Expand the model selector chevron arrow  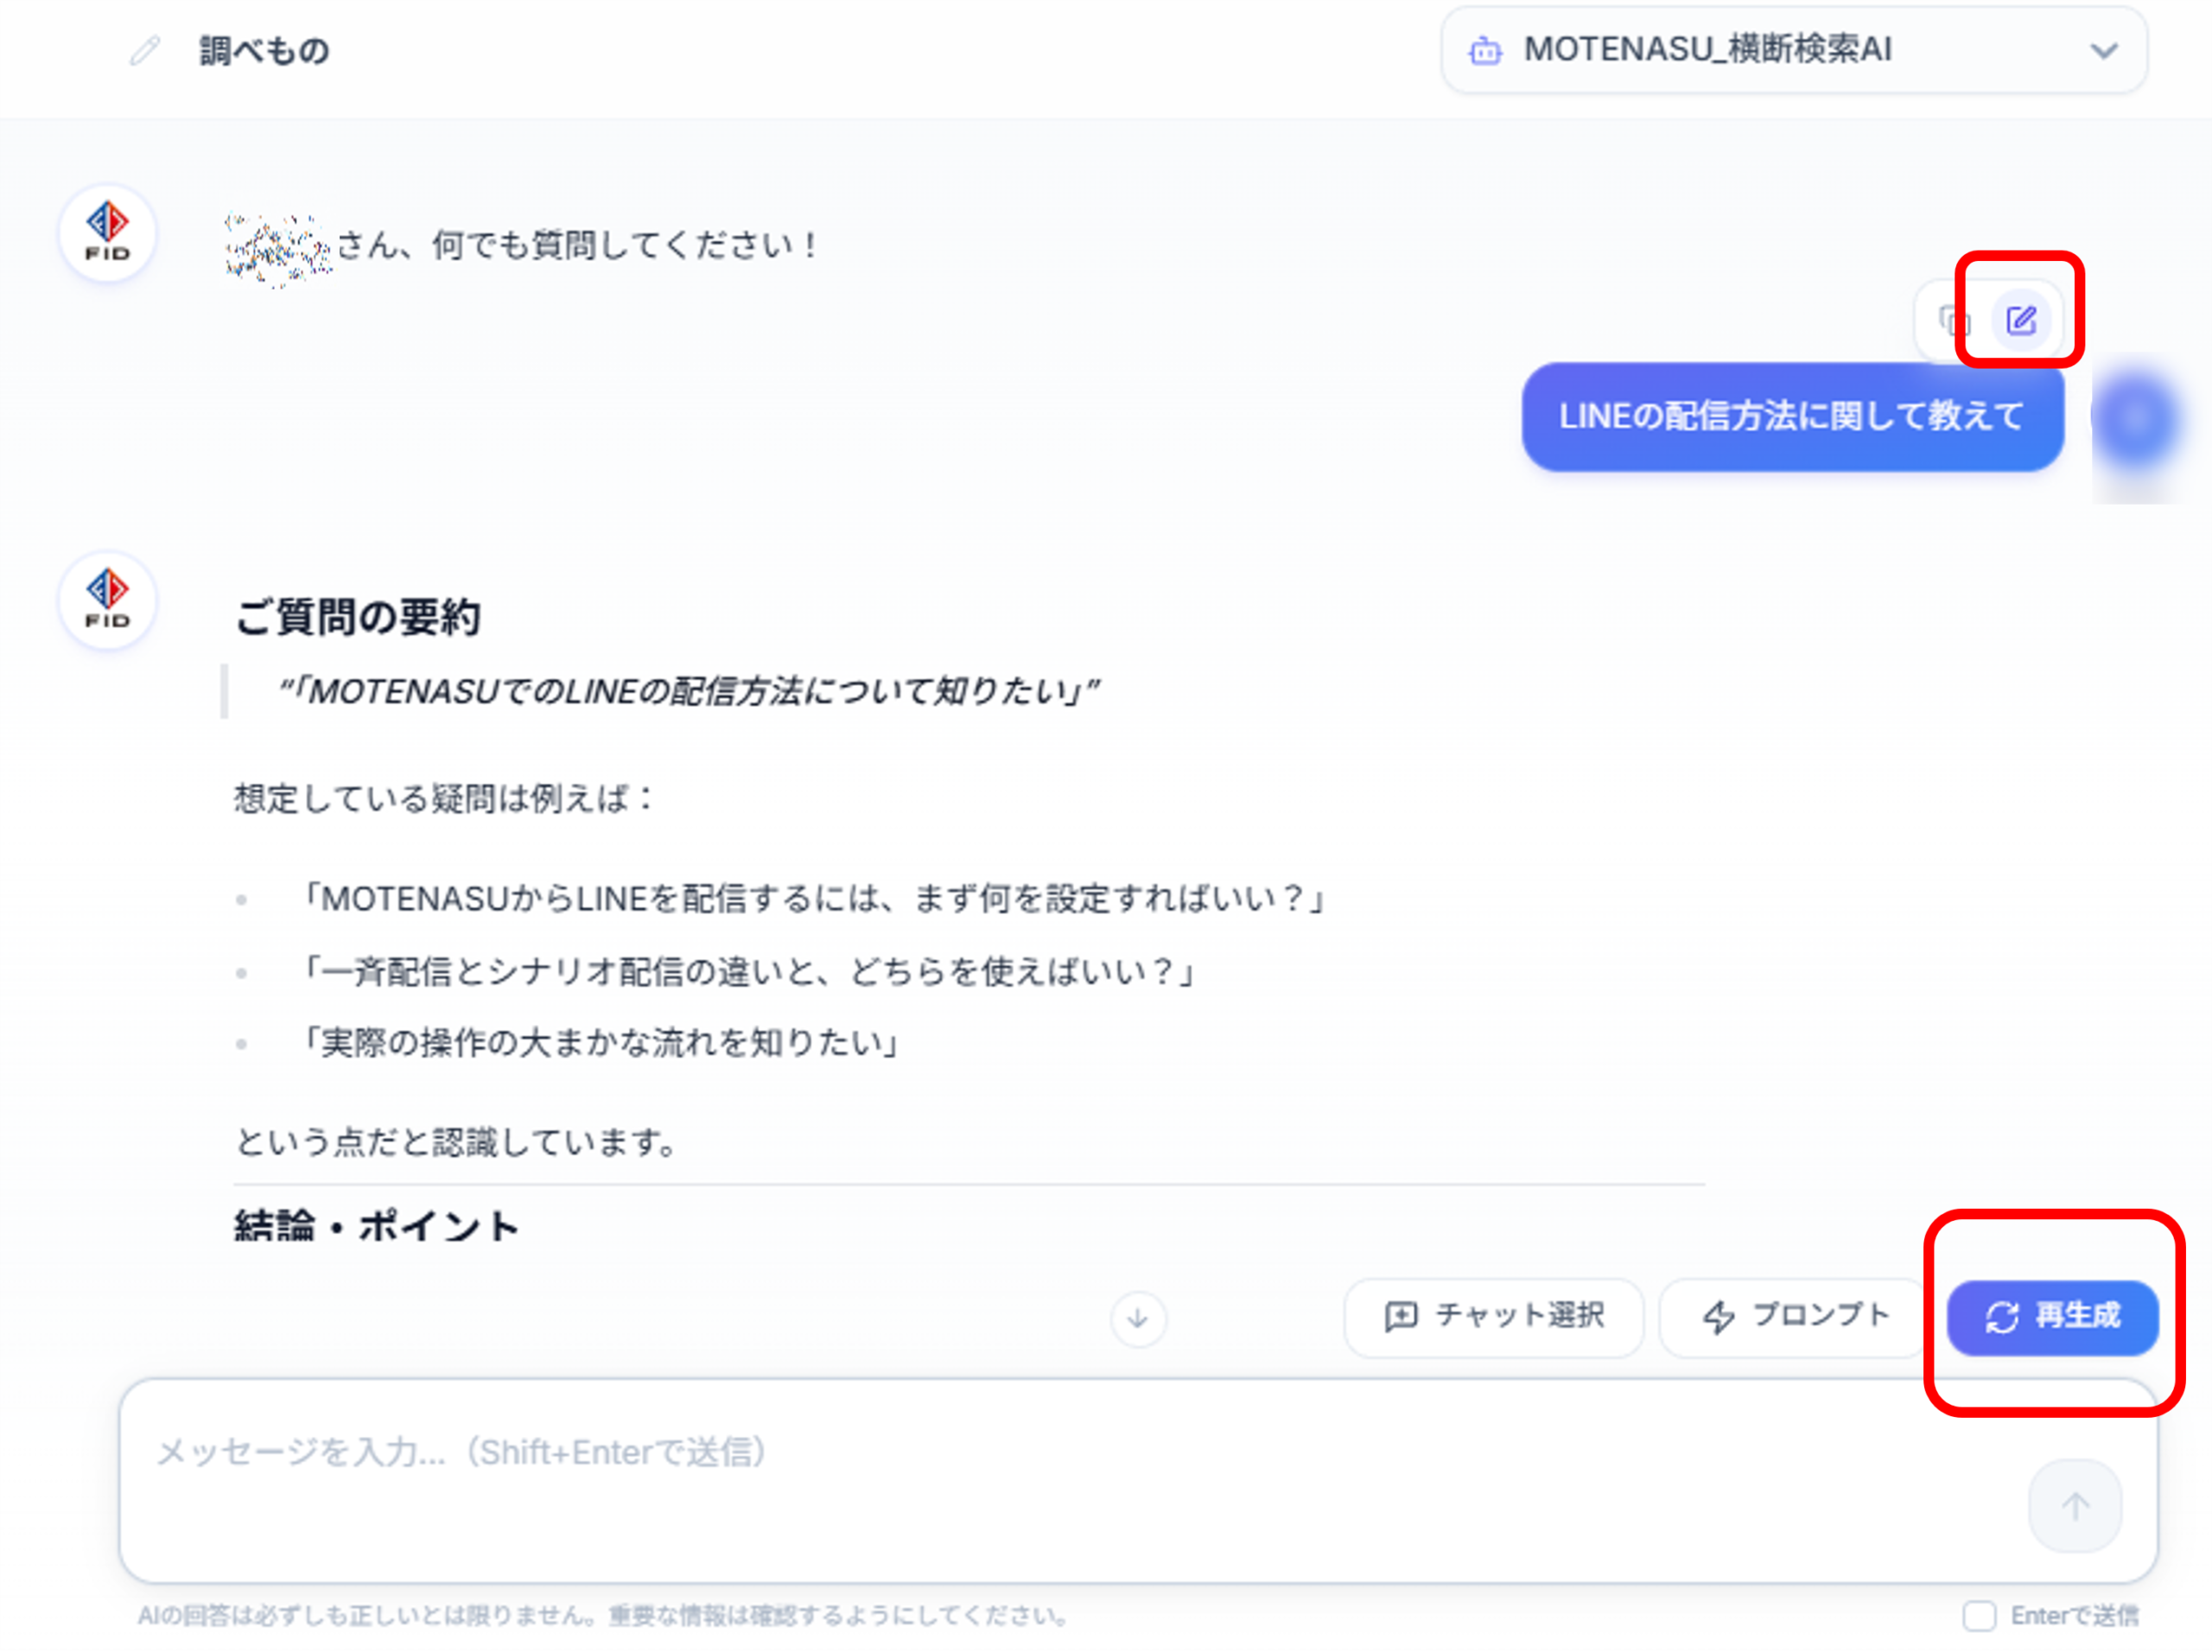pyautogui.click(x=2104, y=50)
